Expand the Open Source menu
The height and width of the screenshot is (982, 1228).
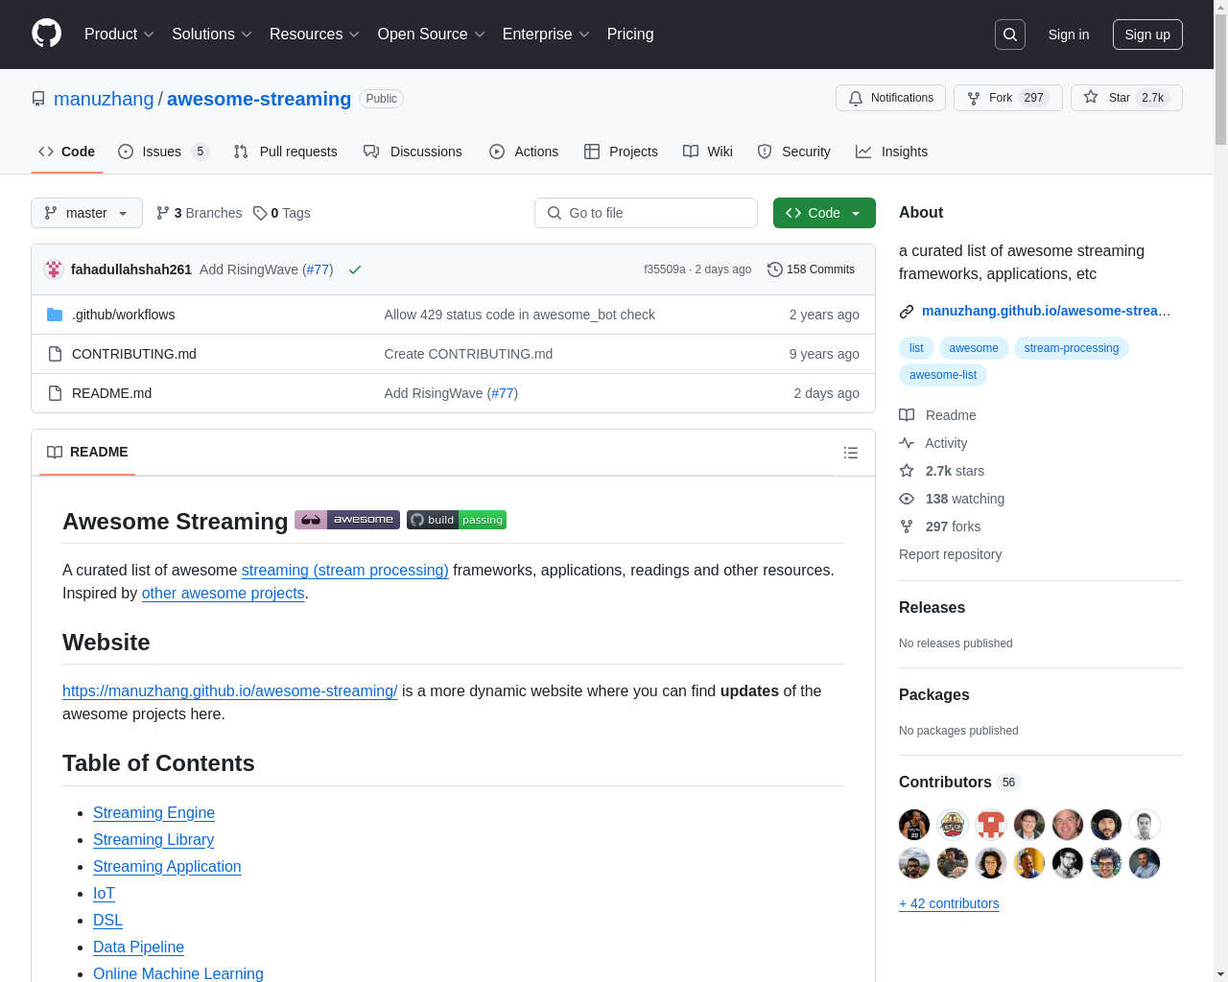tap(432, 35)
